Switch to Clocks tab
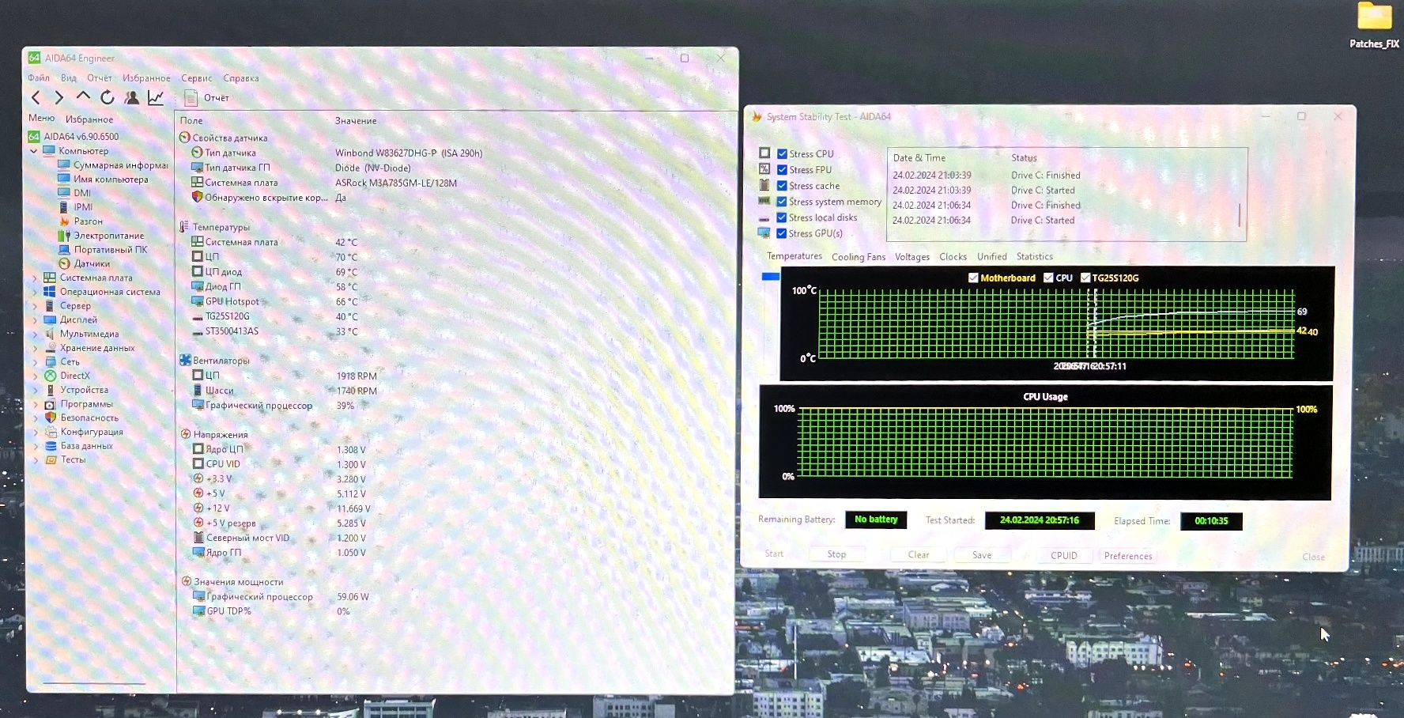The height and width of the screenshot is (718, 1404). [x=953, y=257]
